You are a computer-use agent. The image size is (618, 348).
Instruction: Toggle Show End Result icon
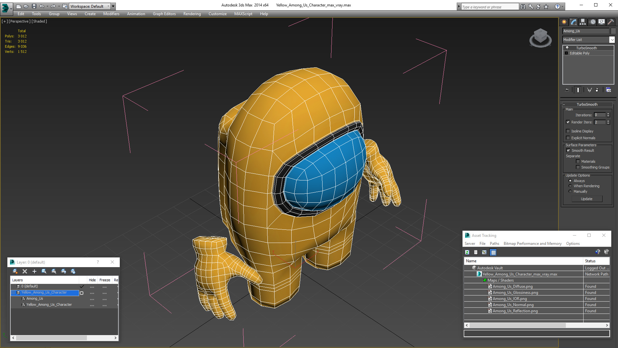coord(578,90)
